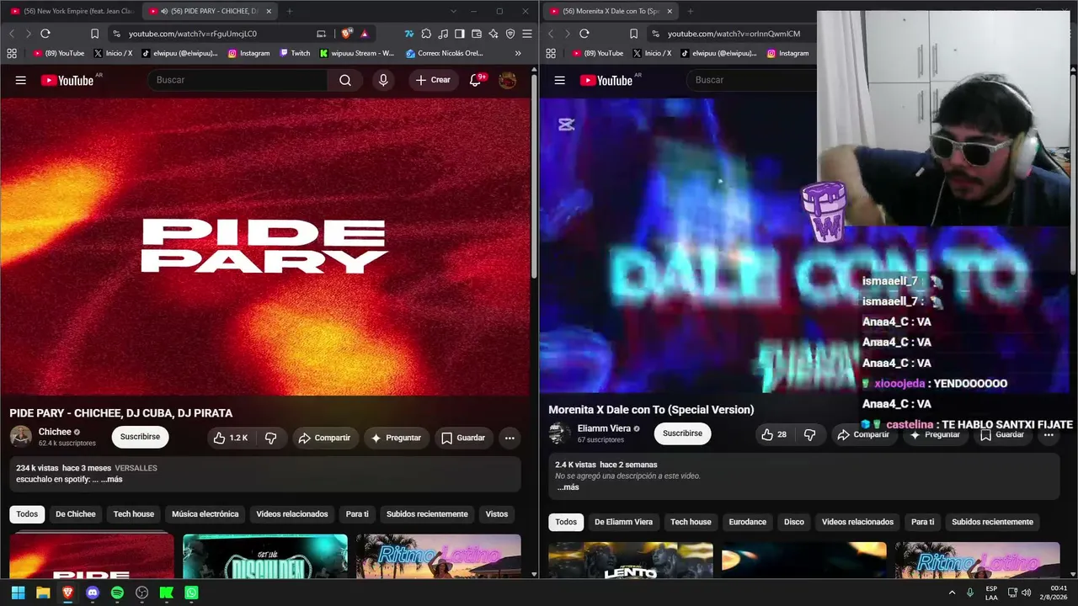
Task: Toggle sidebar panel in left Brave window
Action: pyautogui.click(x=460, y=34)
